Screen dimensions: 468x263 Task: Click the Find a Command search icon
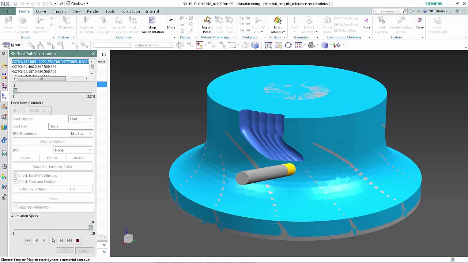404,11
